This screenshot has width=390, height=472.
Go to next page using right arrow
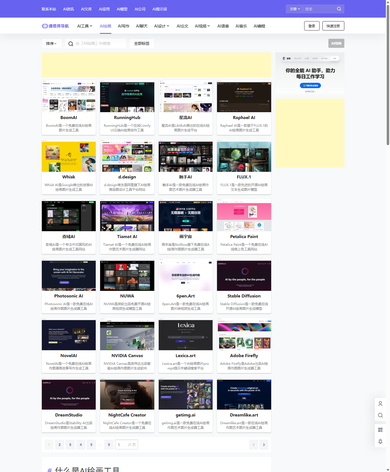[x=264, y=445]
